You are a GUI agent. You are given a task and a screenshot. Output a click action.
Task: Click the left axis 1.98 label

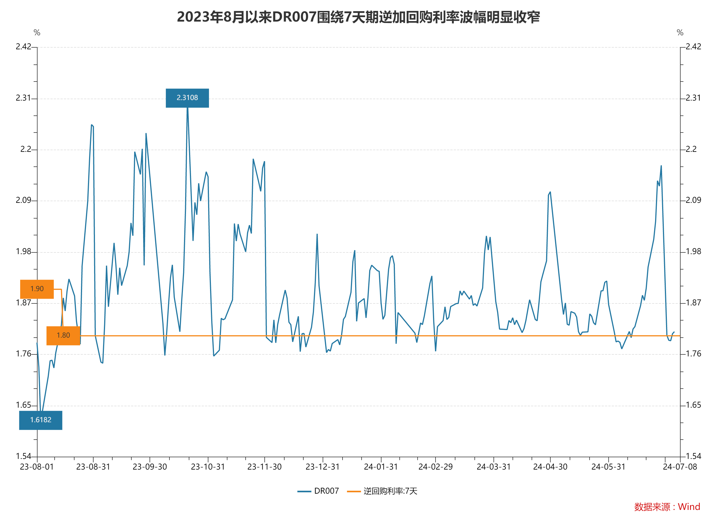click(24, 252)
